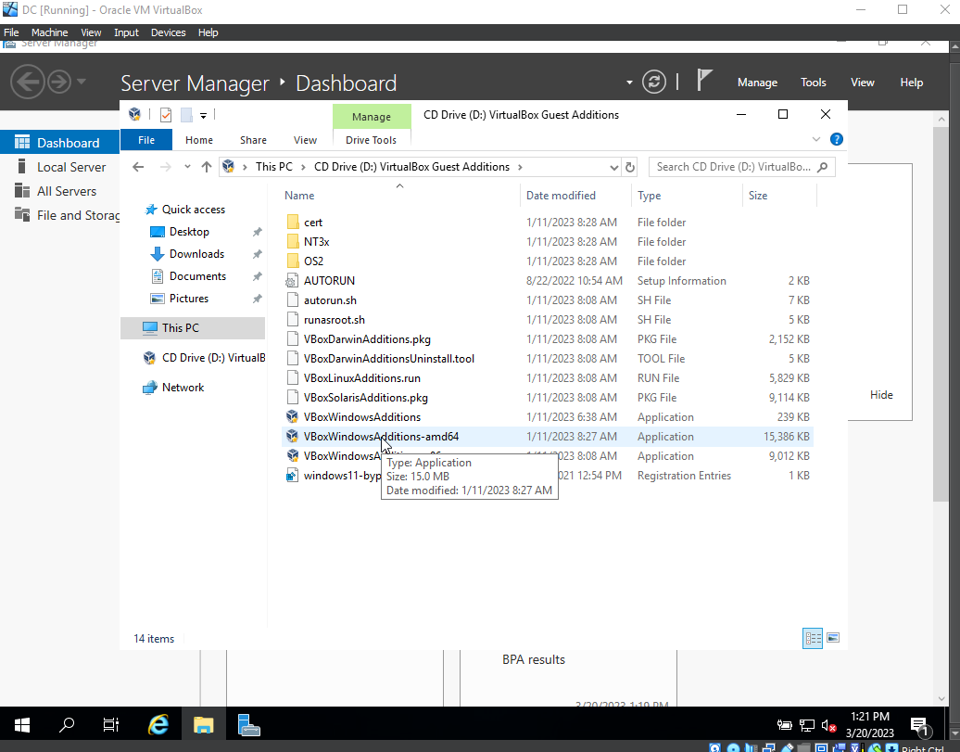Sort by Name column header
Image resolution: width=960 pixels, height=752 pixels.
click(399, 196)
